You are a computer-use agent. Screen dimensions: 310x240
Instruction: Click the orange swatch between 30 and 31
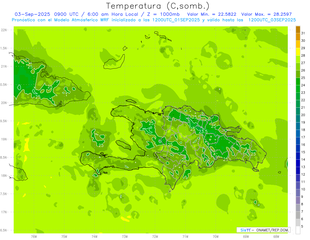(298, 37)
